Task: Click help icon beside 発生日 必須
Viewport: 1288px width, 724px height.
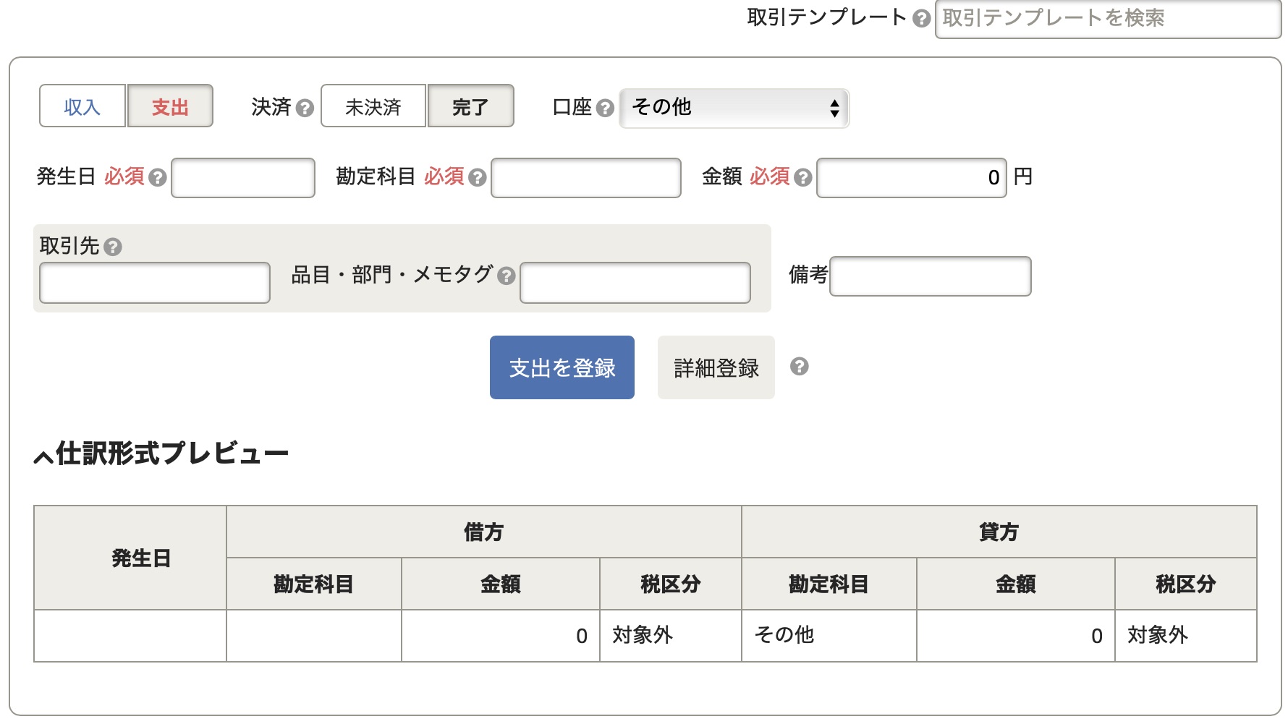Action: coord(157,178)
